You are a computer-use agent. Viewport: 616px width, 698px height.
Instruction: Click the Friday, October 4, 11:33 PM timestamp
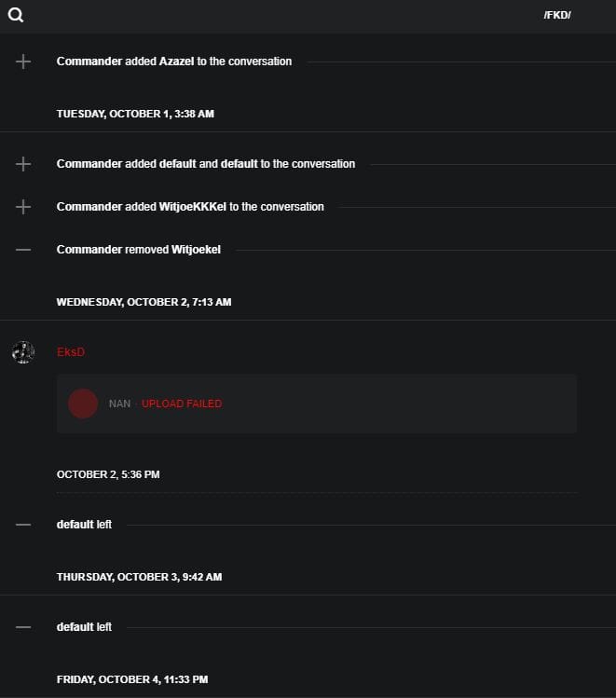click(x=132, y=679)
